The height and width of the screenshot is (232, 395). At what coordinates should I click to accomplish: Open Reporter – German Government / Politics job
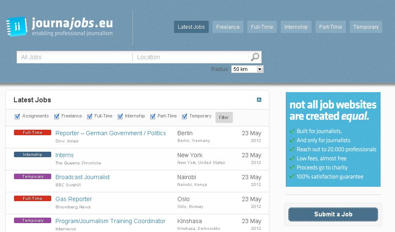pyautogui.click(x=110, y=133)
